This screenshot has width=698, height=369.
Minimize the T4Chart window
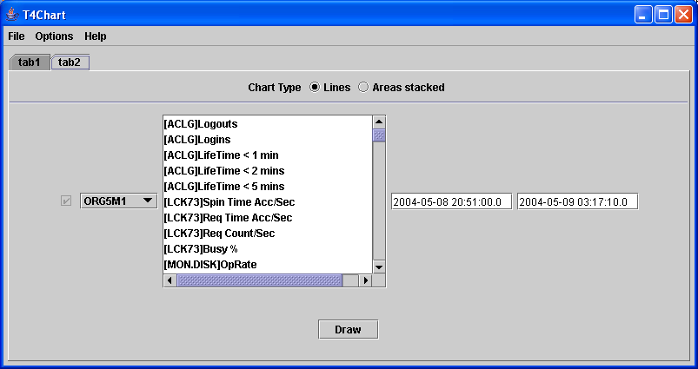[643, 15]
